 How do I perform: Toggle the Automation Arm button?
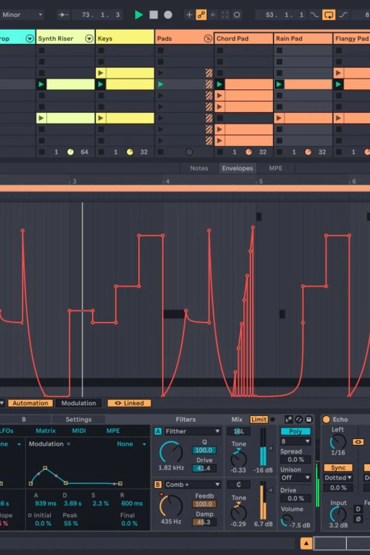tap(201, 15)
